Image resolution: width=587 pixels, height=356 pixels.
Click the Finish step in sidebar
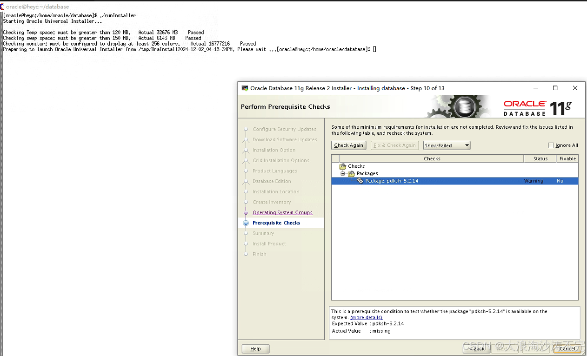pyautogui.click(x=260, y=254)
